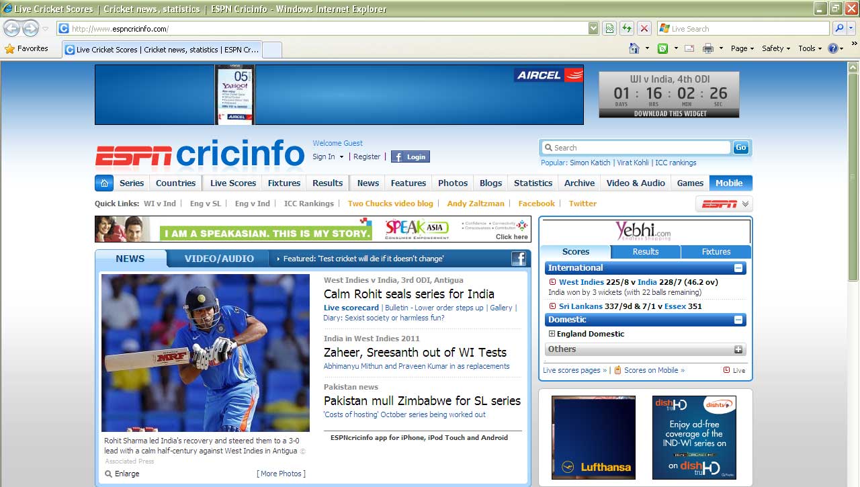Click live icon beside West Indies score

553,282
